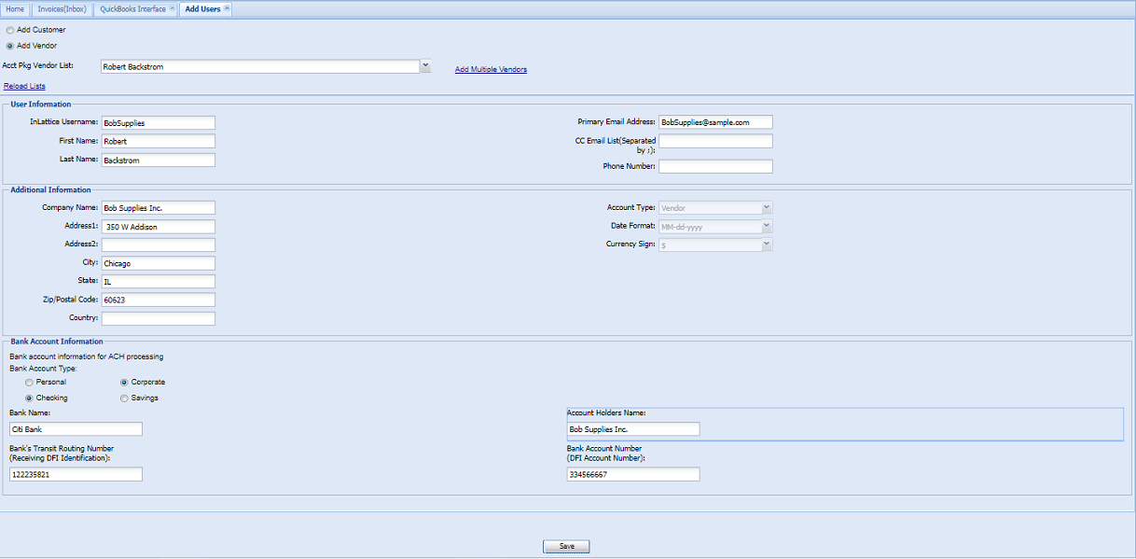1136x559 pixels.
Task: Select the Savings account radio button
Action: pos(124,398)
